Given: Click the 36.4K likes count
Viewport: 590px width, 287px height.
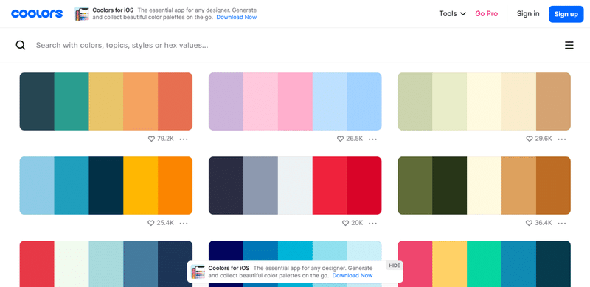Looking at the screenshot, I should (544, 223).
